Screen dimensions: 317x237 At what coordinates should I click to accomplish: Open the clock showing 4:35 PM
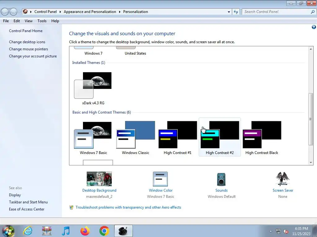click(x=301, y=231)
